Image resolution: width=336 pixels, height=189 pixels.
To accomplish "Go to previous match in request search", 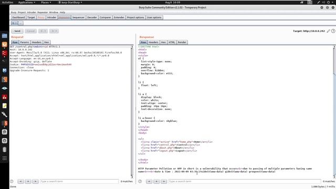I will [x=20, y=182].
